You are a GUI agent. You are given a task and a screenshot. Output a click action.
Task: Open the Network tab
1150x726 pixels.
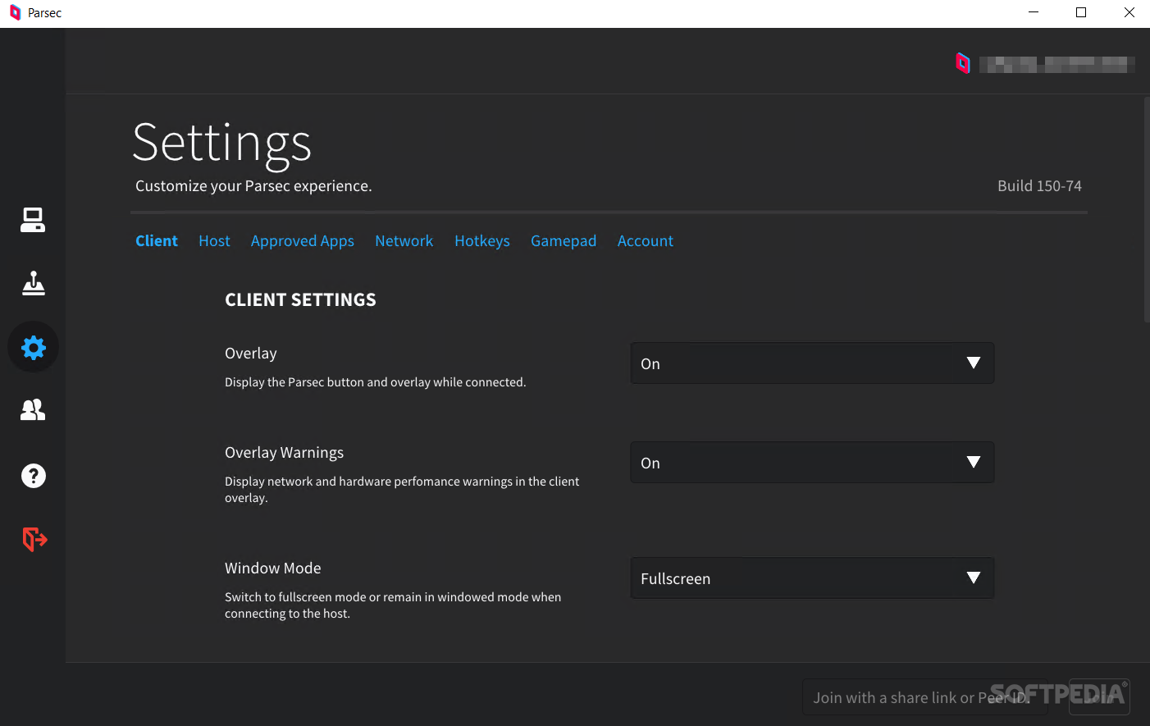tap(404, 240)
